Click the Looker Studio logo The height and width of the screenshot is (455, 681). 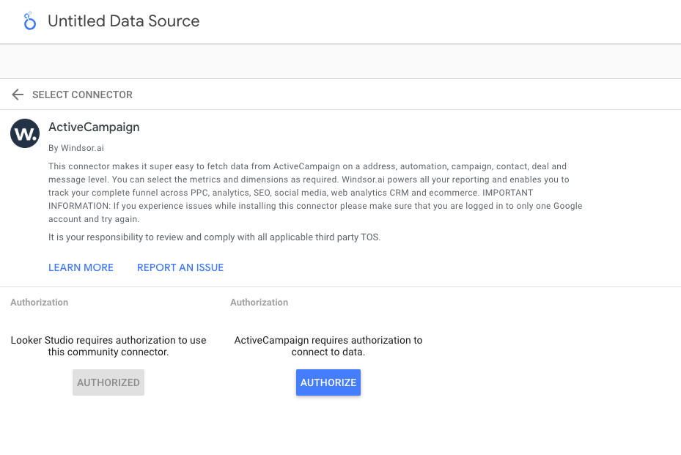[x=29, y=21]
